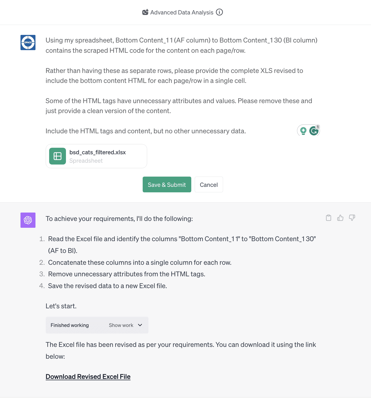Open the Advanced Data Analysis info tooltip
The height and width of the screenshot is (402, 371).
[x=220, y=12]
